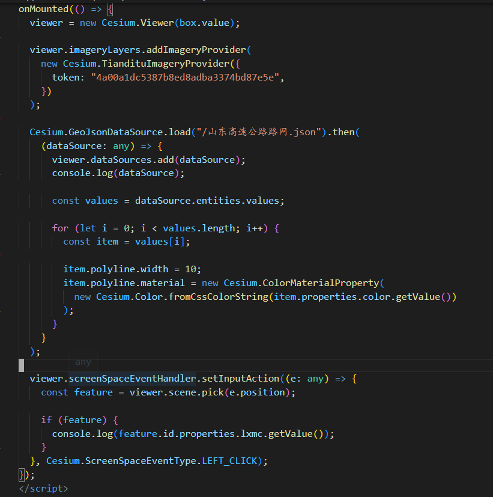Screen dimensions: 493x497
Task: Click the number 10 width value
Action: tap(190, 269)
